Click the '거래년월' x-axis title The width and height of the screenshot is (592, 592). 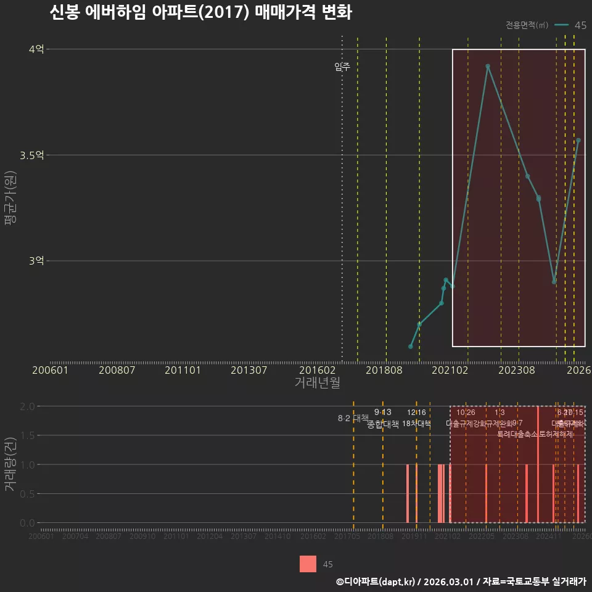tap(318, 382)
